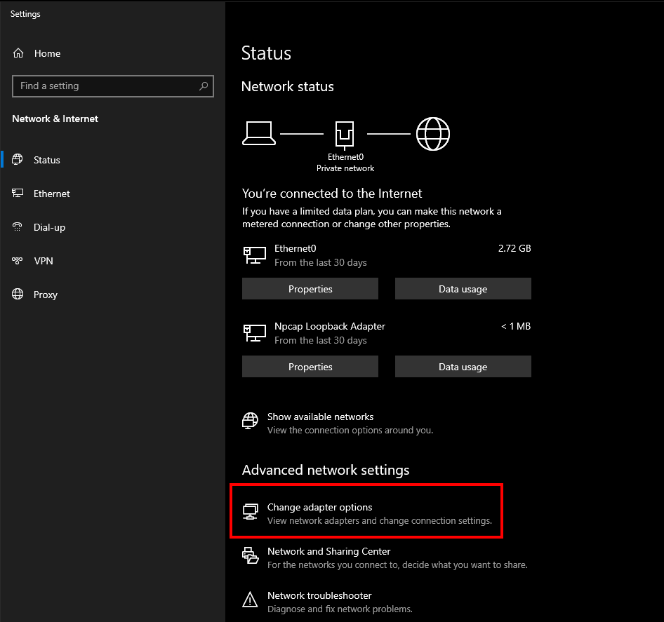Launch the Network troubleshooter

319,595
